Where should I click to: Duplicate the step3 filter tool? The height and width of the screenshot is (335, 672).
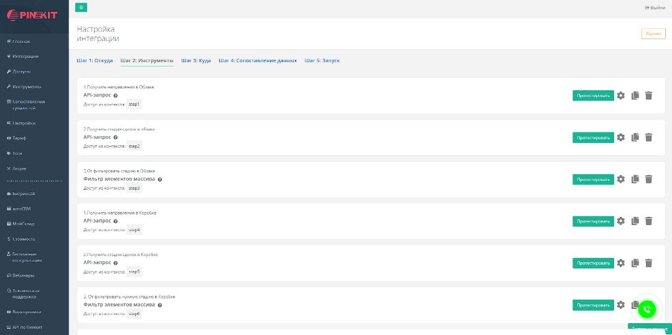pyautogui.click(x=635, y=179)
